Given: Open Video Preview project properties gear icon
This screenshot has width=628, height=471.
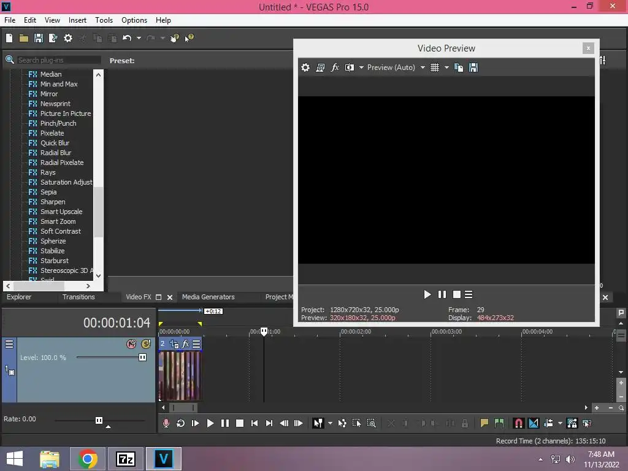Looking at the screenshot, I should (305, 67).
